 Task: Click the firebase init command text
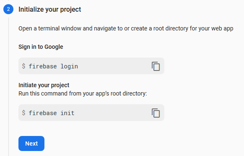(x=52, y=113)
